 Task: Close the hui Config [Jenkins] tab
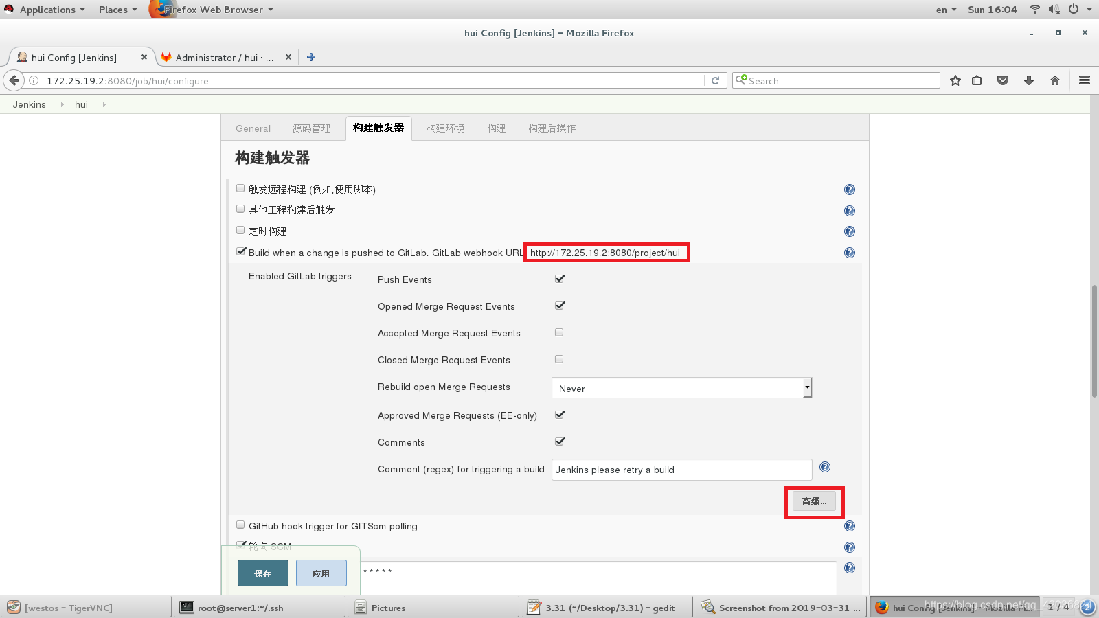click(144, 57)
